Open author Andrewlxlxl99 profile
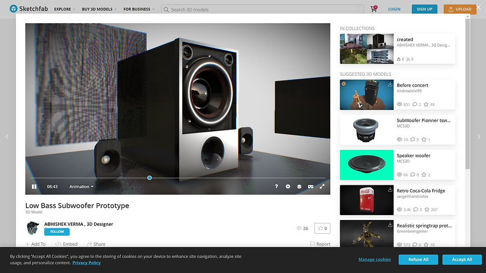Viewport: 486px width, 273px height. (409, 91)
